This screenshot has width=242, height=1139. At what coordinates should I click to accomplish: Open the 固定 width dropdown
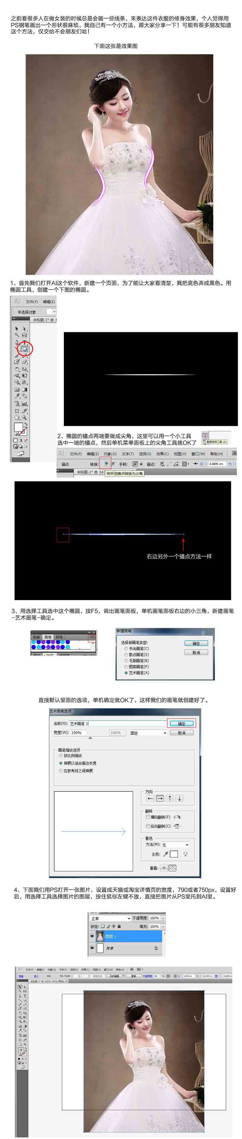click(148, 733)
